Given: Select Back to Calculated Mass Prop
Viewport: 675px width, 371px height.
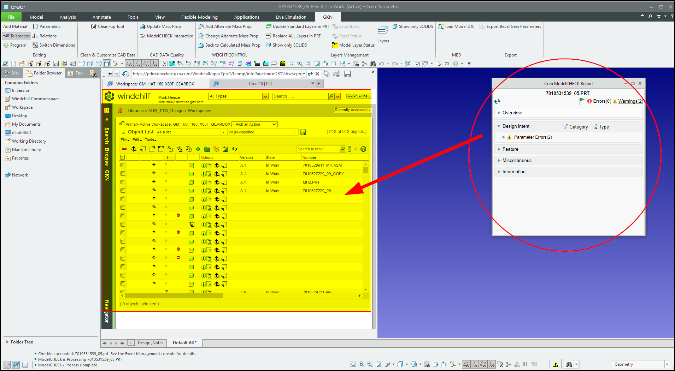Looking at the screenshot, I should tap(229, 45).
